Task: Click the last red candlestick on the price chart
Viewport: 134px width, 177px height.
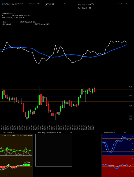Action: 94,90
